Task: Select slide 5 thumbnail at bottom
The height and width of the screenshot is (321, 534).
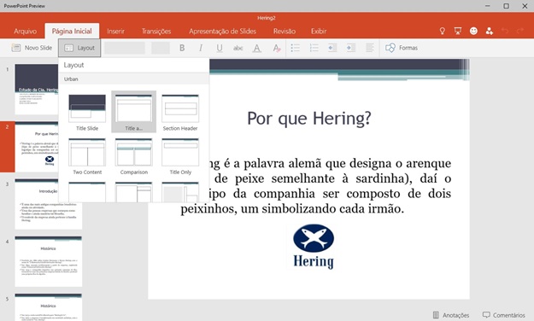Action: click(x=49, y=307)
